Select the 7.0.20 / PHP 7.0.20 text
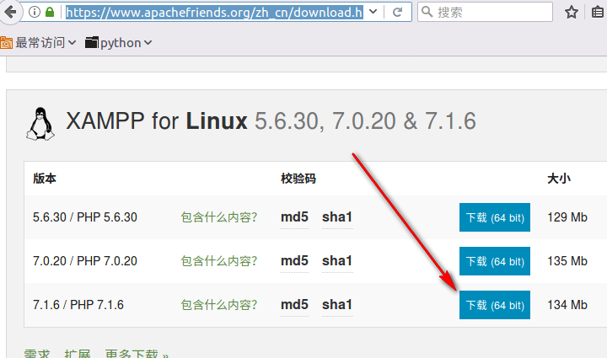This screenshot has width=607, height=358. pyautogui.click(x=85, y=261)
